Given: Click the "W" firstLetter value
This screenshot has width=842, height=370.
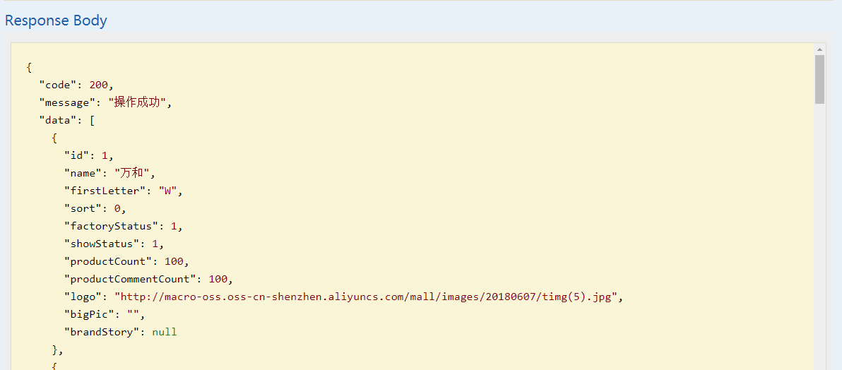Looking at the screenshot, I should (167, 191).
